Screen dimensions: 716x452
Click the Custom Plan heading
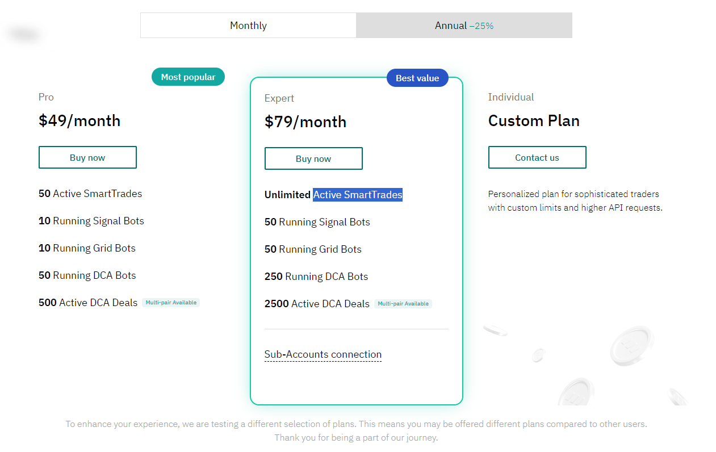pyautogui.click(x=534, y=121)
